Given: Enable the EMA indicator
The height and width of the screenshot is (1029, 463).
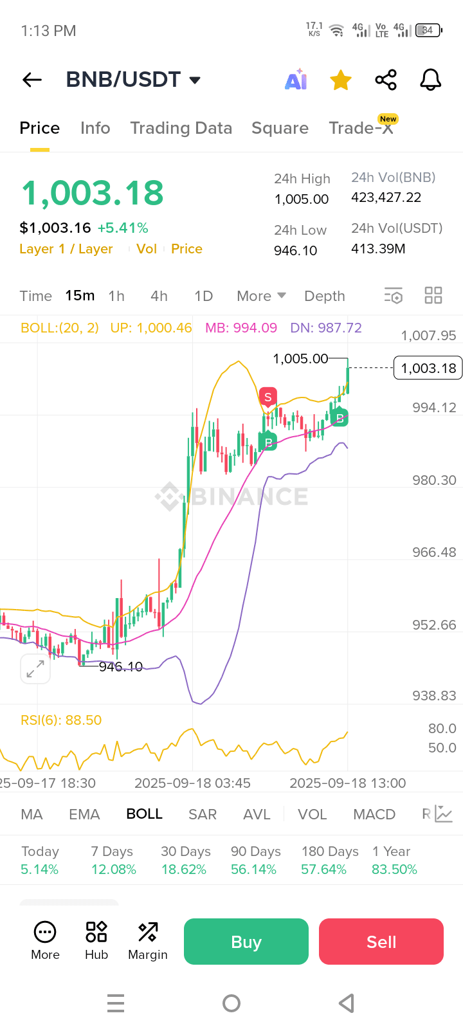Looking at the screenshot, I should pyautogui.click(x=84, y=814).
